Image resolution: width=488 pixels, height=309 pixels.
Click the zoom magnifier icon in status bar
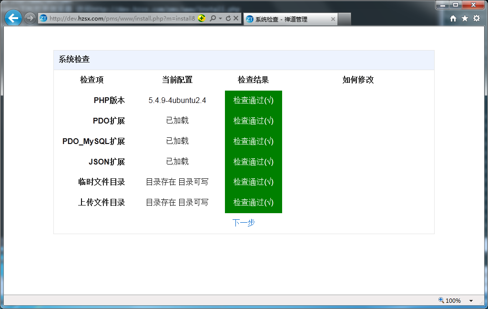(x=441, y=300)
